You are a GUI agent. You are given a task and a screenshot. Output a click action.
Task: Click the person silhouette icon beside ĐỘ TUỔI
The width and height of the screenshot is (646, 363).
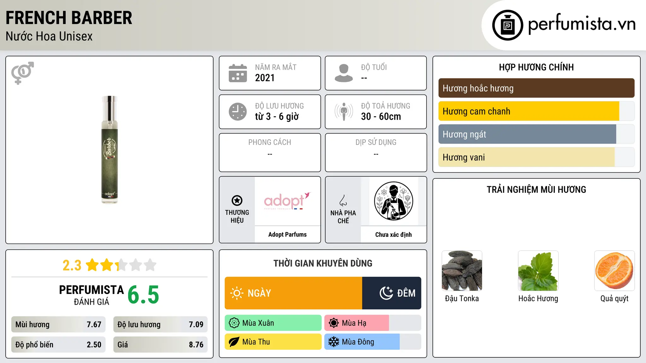tap(344, 73)
